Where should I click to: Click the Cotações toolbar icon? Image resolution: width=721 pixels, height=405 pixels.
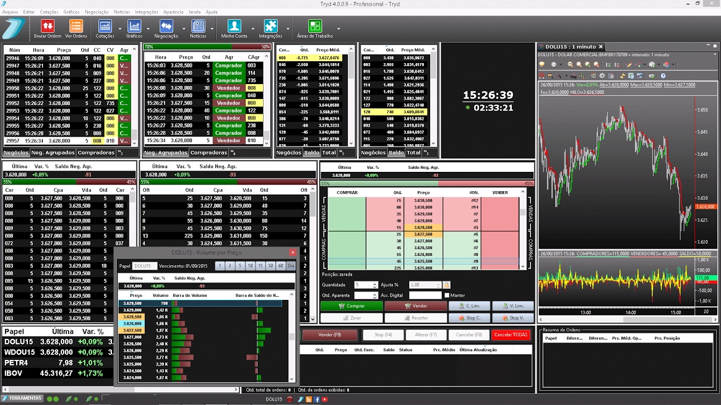(x=105, y=26)
